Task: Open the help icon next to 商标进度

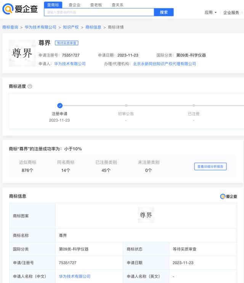Action: 30,86
